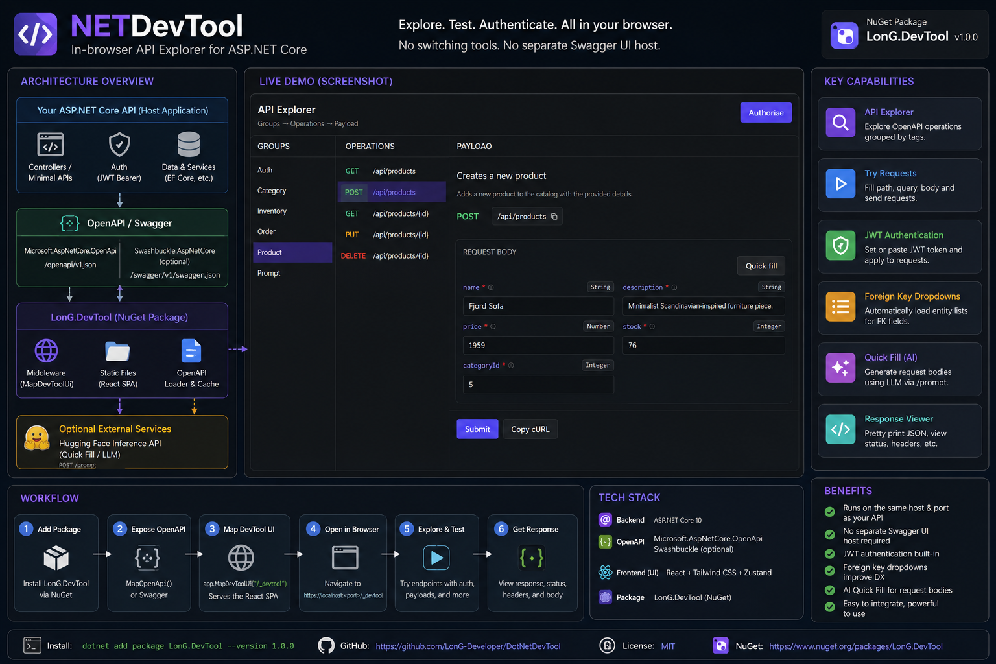Image resolution: width=996 pixels, height=664 pixels.
Task: Click the Map DevTool UI globe icon
Action: pyautogui.click(x=241, y=558)
